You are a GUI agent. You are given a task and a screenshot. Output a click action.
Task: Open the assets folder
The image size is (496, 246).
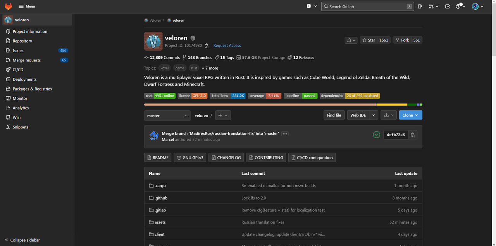(160, 222)
